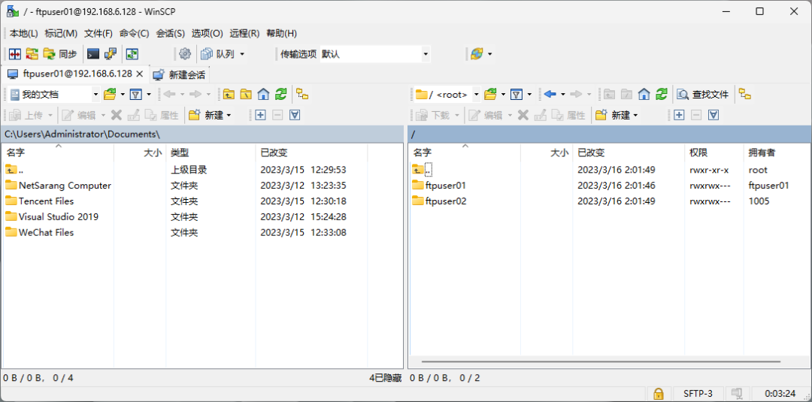
Task: Sort the remote panel by the 拥有者 column
Action: [777, 153]
